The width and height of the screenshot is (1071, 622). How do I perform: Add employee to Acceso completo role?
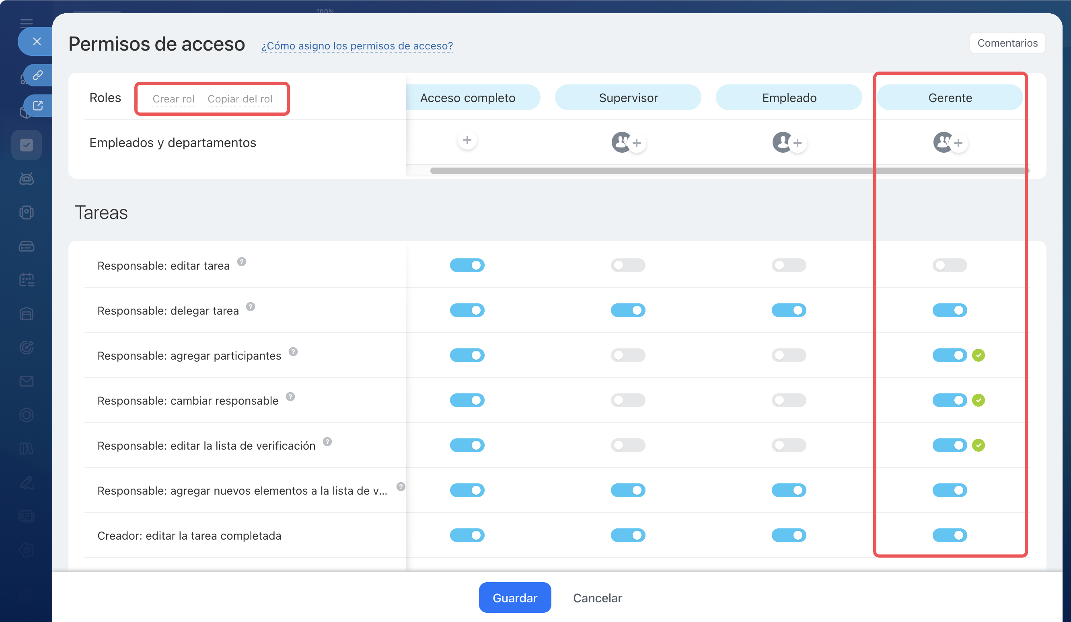pyautogui.click(x=467, y=140)
